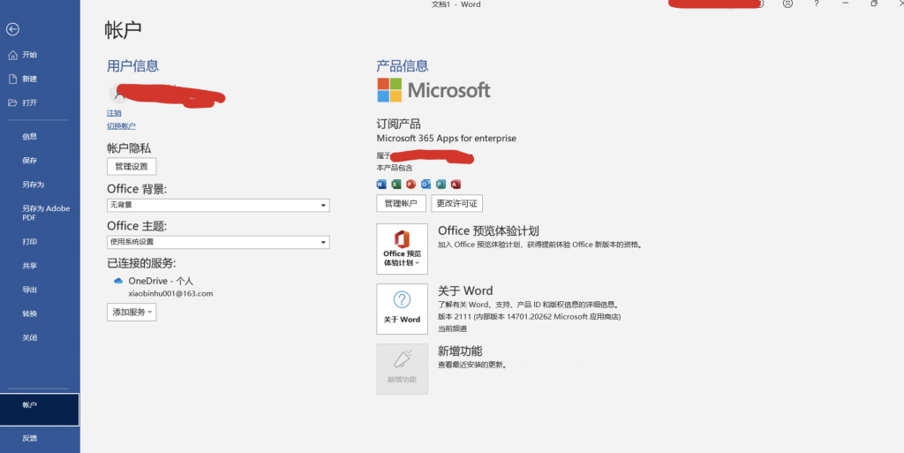Click the frown feedback face icon
Image resolution: width=904 pixels, height=453 pixels.
click(x=787, y=4)
